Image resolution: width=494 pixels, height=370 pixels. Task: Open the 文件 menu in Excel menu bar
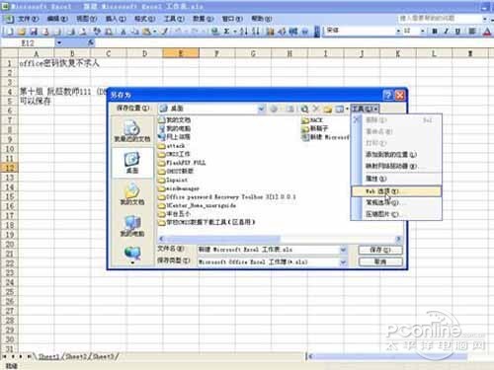click(29, 19)
